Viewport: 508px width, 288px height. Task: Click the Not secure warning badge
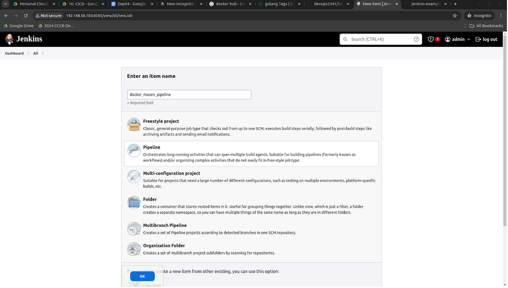click(49, 15)
